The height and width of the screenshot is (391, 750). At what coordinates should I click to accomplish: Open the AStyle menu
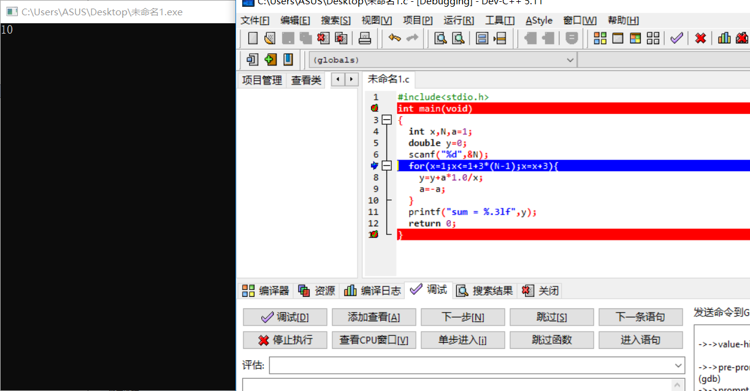point(539,20)
